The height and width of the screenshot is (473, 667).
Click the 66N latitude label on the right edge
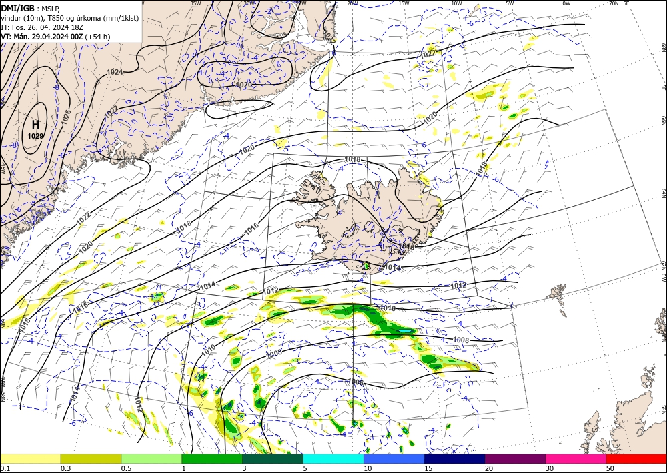coord(663,121)
